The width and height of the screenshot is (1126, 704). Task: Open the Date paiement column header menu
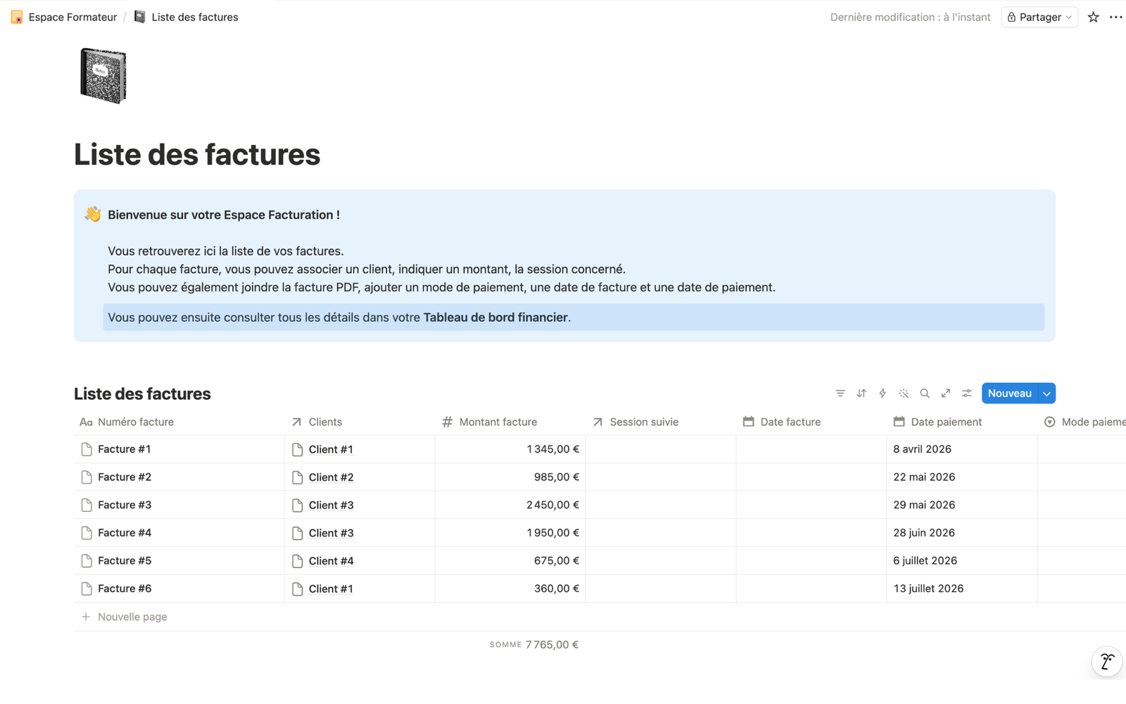pyautogui.click(x=946, y=422)
